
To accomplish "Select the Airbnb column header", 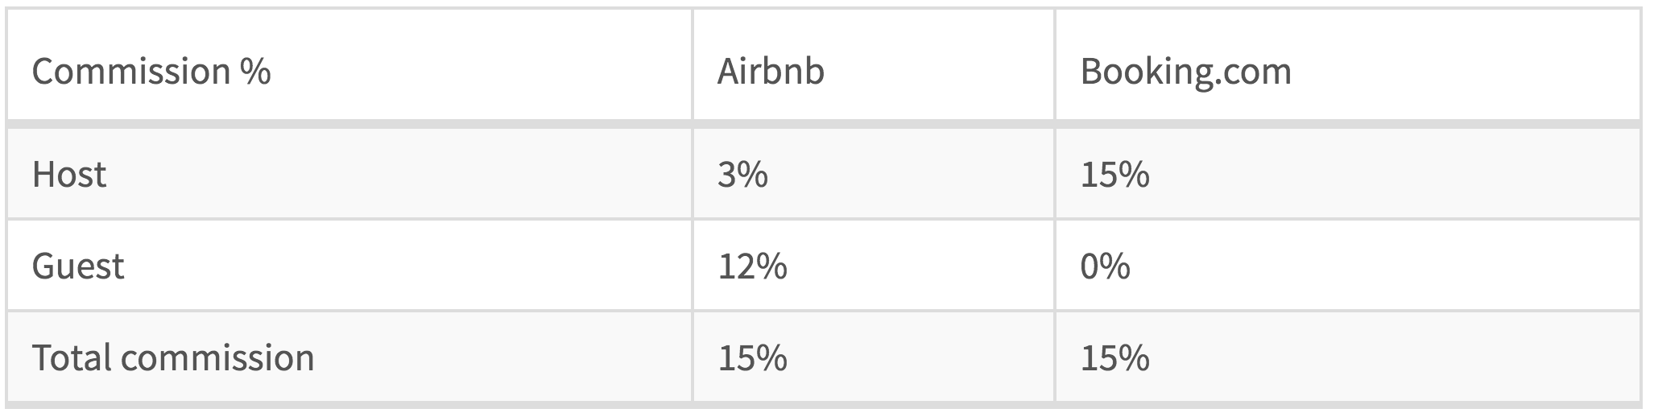I will [771, 72].
